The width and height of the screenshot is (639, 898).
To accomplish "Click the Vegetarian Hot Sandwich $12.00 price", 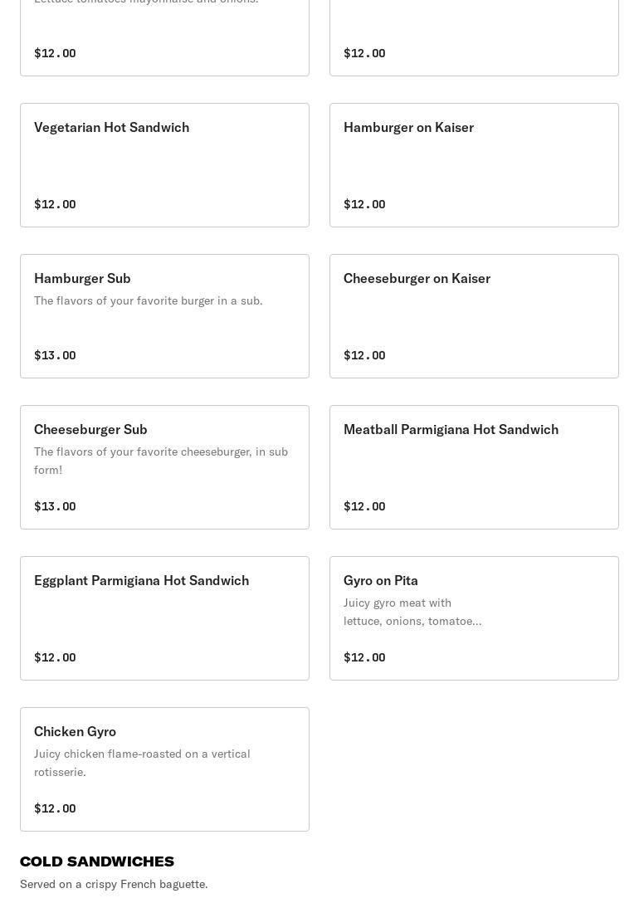I will pos(55,204).
